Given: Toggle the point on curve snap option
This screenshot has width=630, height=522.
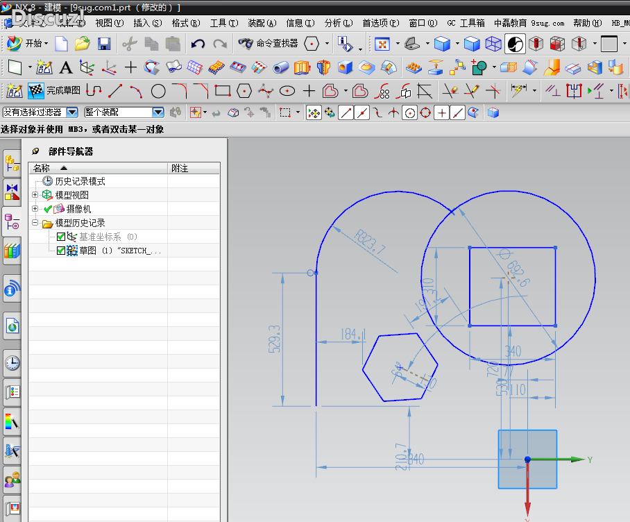Looking at the screenshot, I should pos(457,113).
